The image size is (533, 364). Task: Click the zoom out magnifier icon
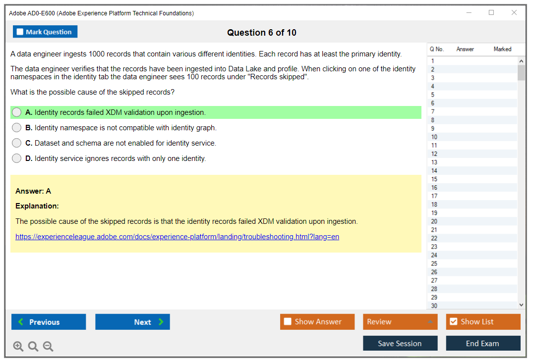48,346
